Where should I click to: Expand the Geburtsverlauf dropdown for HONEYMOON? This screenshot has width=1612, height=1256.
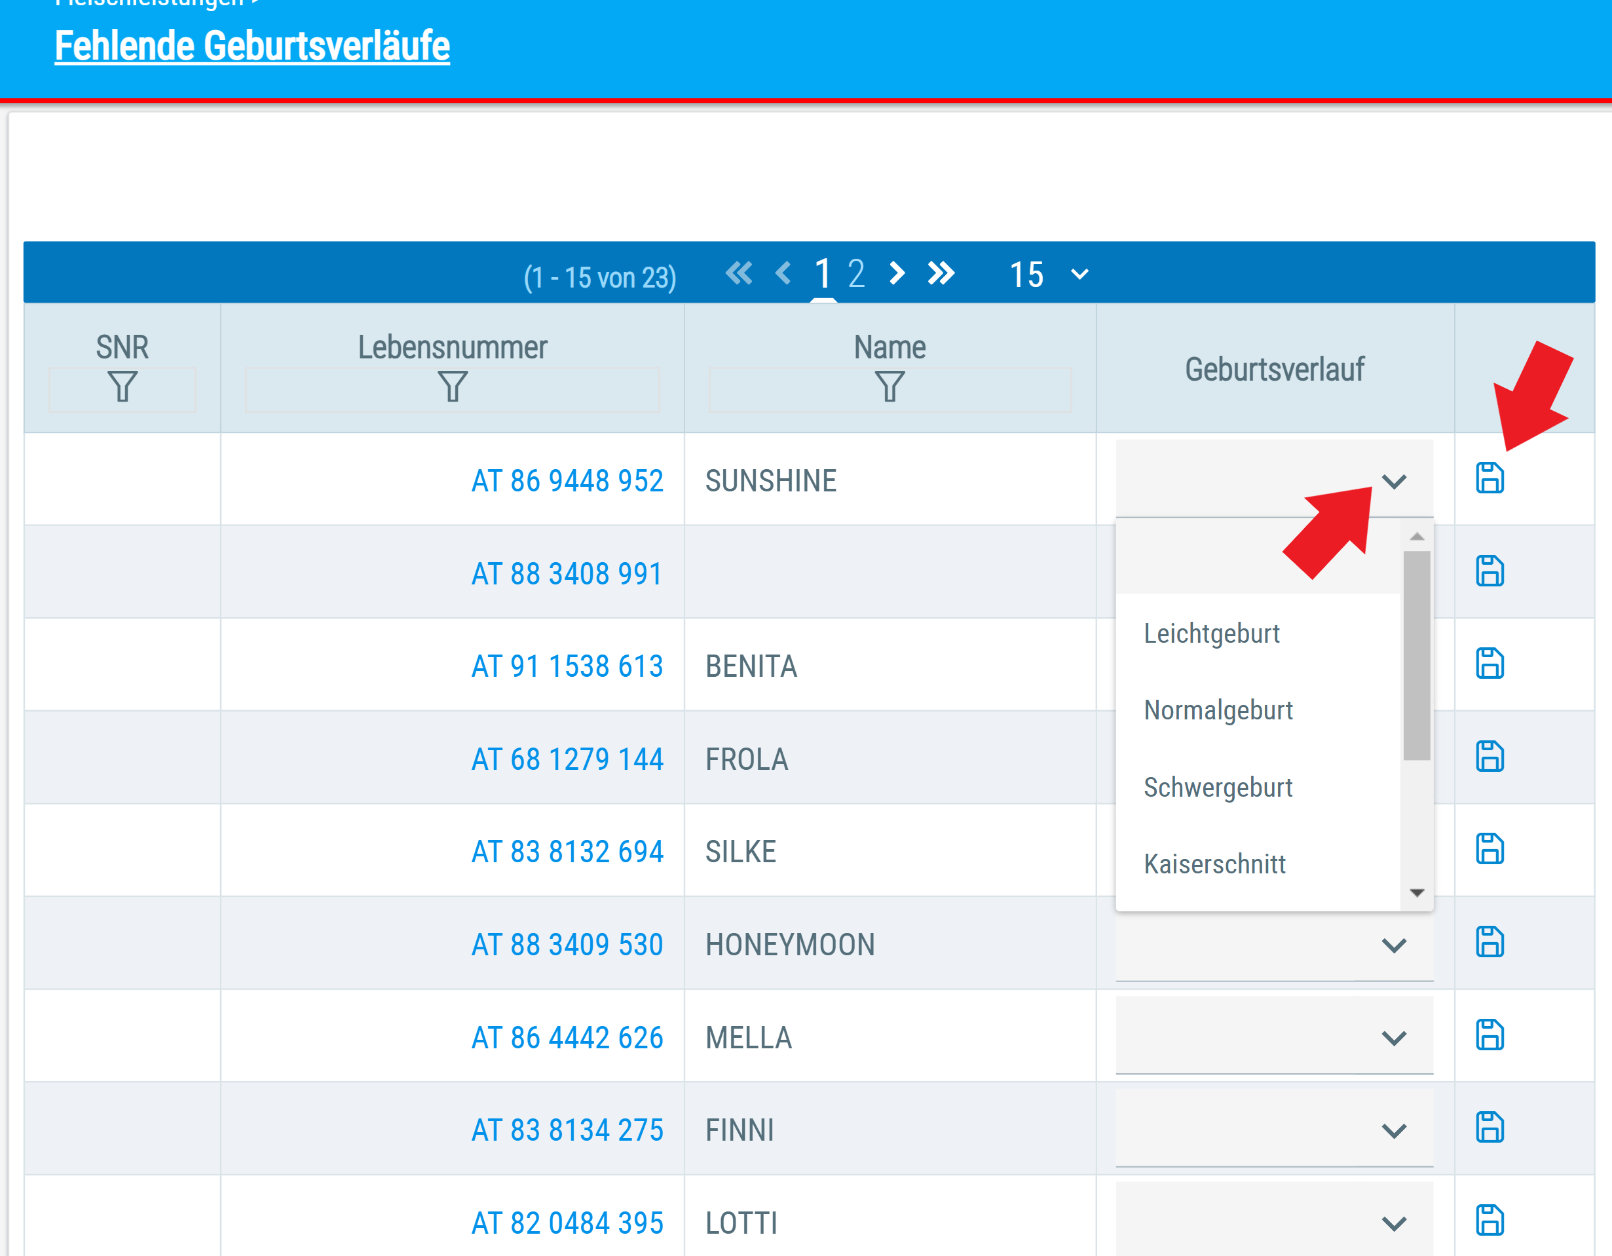(1275, 945)
